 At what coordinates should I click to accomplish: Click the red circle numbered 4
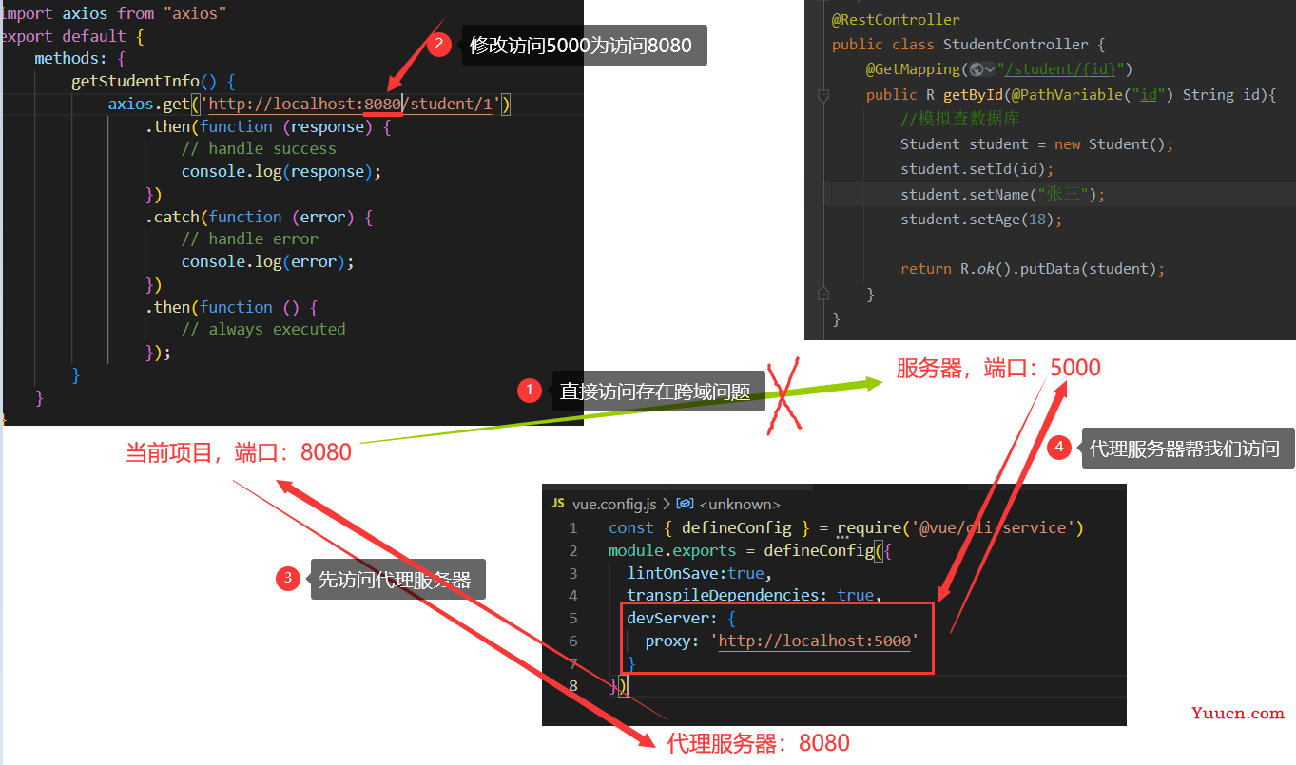(x=1059, y=447)
